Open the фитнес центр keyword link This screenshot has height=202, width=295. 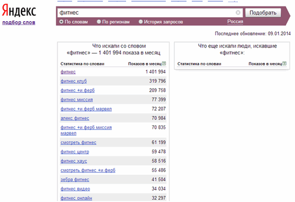[x=75, y=152]
